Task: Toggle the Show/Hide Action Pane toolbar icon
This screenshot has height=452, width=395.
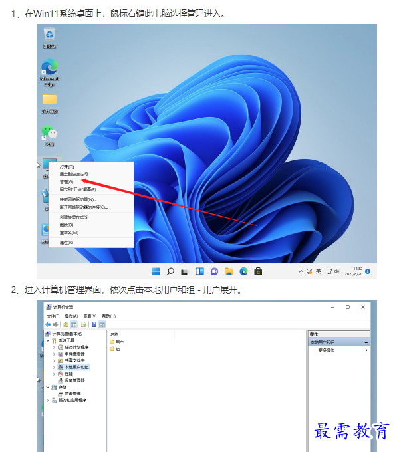Action: [102, 324]
